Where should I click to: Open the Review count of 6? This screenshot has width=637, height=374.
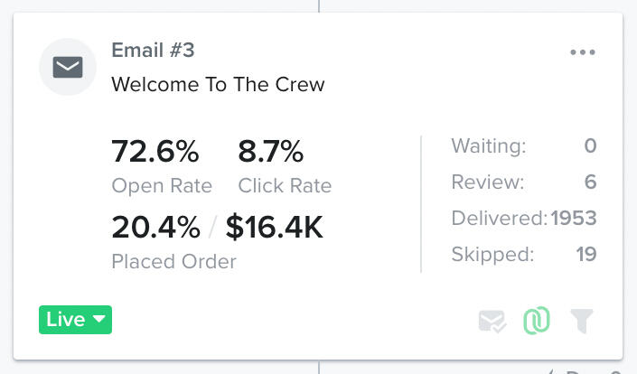(590, 182)
